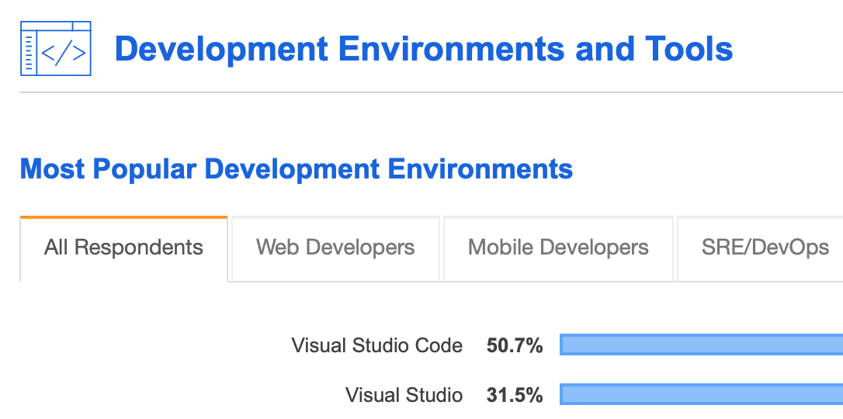Click the Visual Studio 31.5% bar
The image size is (843, 419).
coord(701,394)
